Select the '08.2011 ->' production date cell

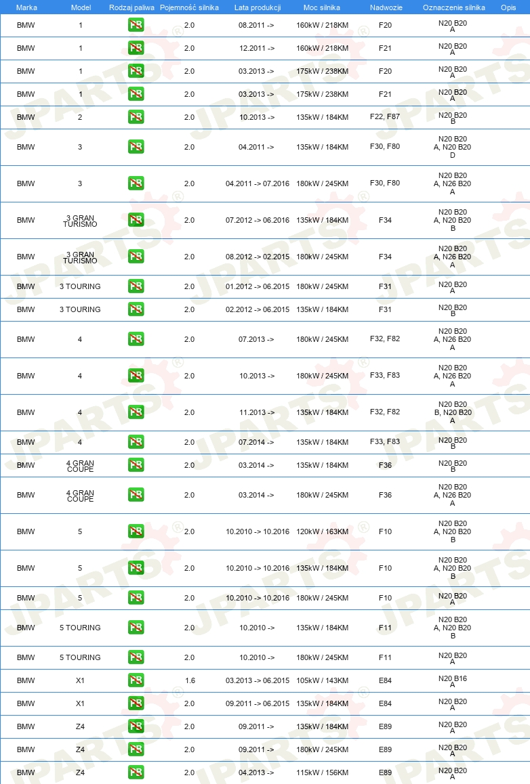click(256, 25)
